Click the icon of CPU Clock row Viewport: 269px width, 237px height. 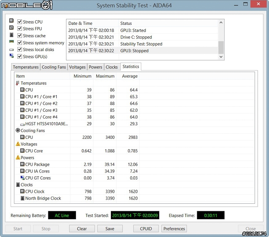pyautogui.click(x=22, y=191)
